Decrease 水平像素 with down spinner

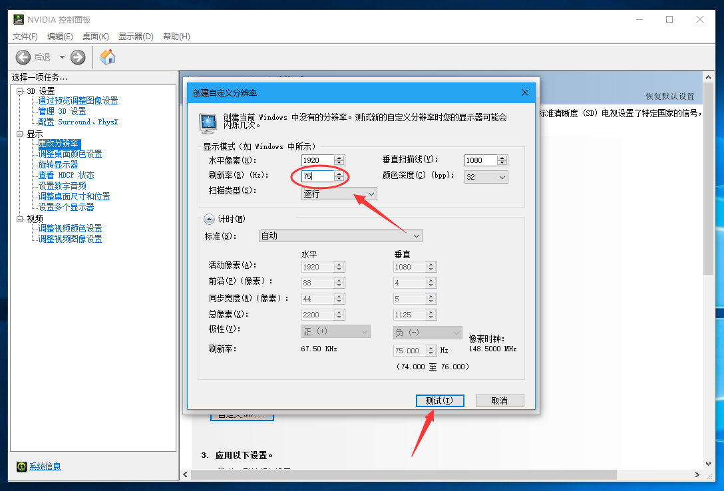339,163
